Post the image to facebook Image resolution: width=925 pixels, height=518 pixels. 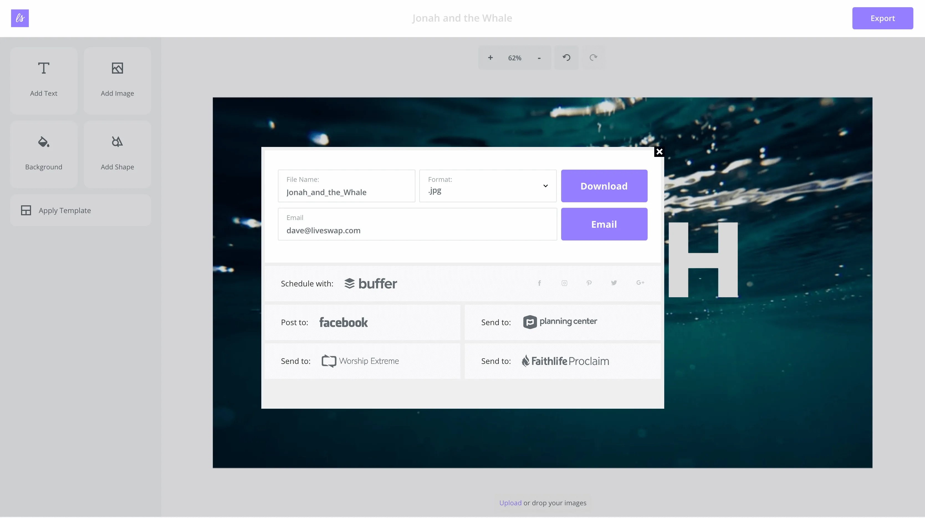pyautogui.click(x=343, y=322)
